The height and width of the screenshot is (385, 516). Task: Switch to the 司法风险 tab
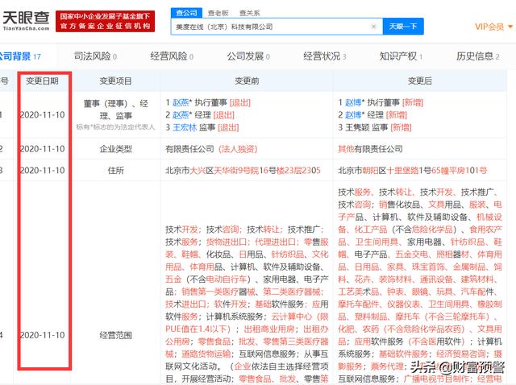coord(95,56)
